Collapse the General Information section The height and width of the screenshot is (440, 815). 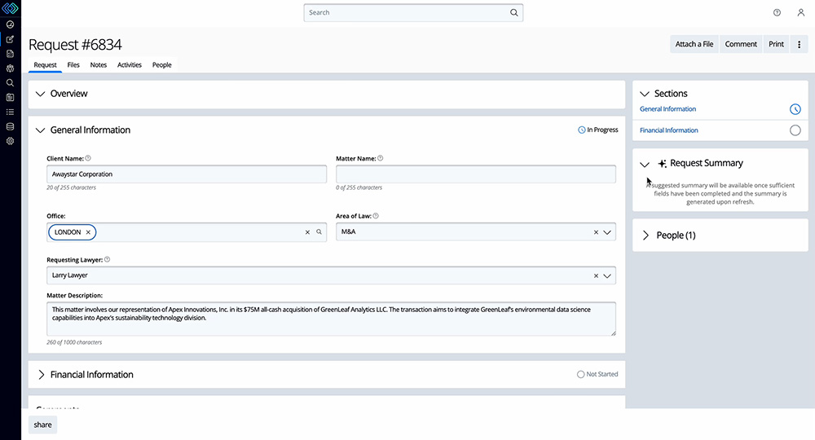click(x=42, y=130)
